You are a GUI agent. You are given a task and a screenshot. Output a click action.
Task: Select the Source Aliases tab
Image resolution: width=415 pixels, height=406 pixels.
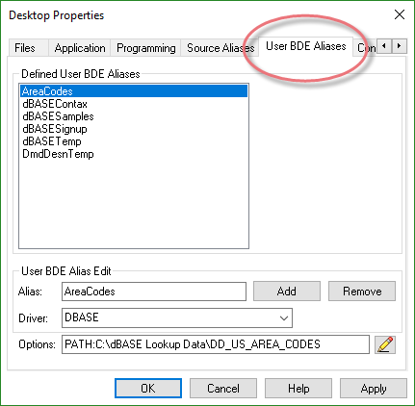click(220, 48)
